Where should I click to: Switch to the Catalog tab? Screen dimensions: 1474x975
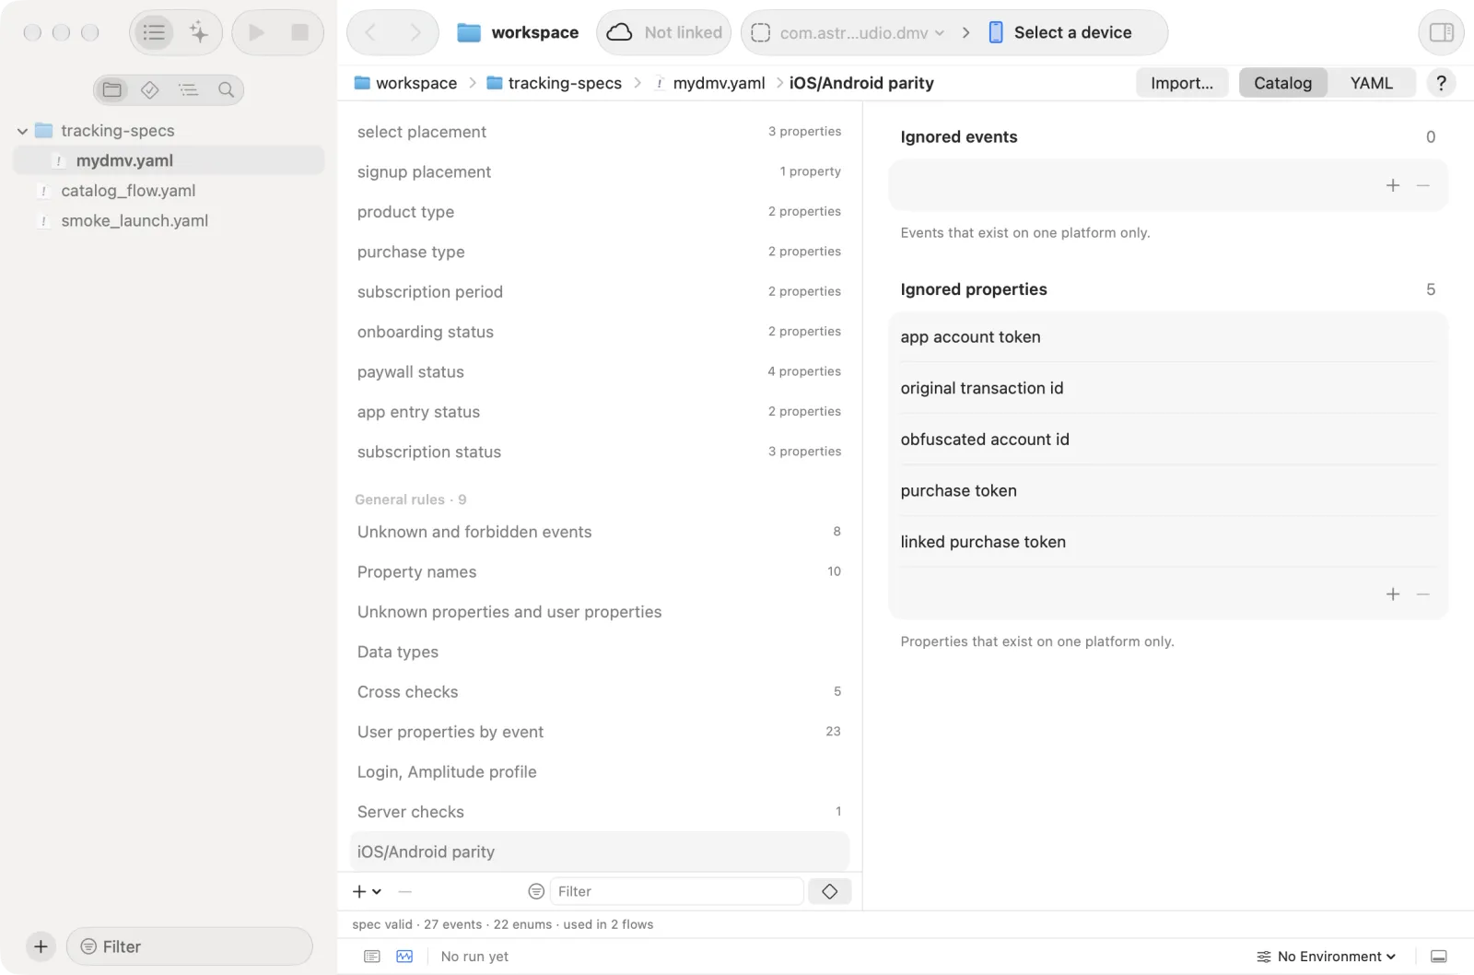pos(1282,83)
